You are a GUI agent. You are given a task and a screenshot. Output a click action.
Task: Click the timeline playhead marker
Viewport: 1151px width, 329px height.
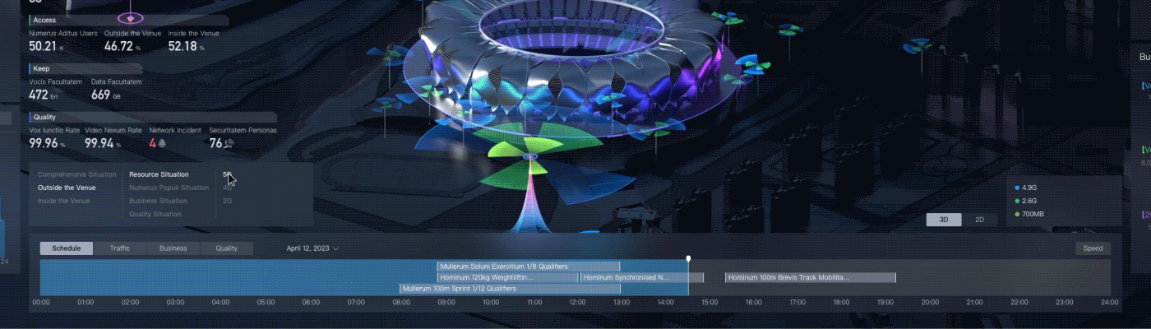click(x=688, y=258)
